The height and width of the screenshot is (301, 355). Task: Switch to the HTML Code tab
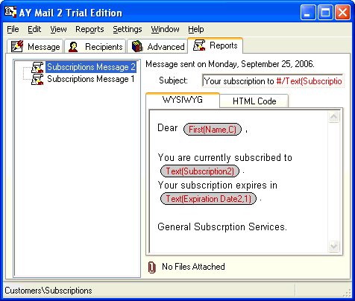point(254,101)
